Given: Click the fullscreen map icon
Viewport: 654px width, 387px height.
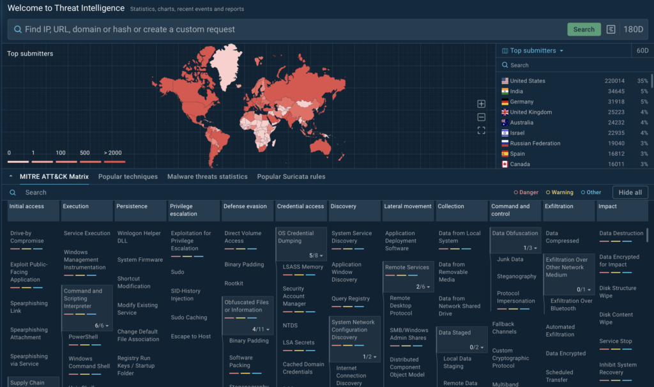Looking at the screenshot, I should pyautogui.click(x=482, y=130).
